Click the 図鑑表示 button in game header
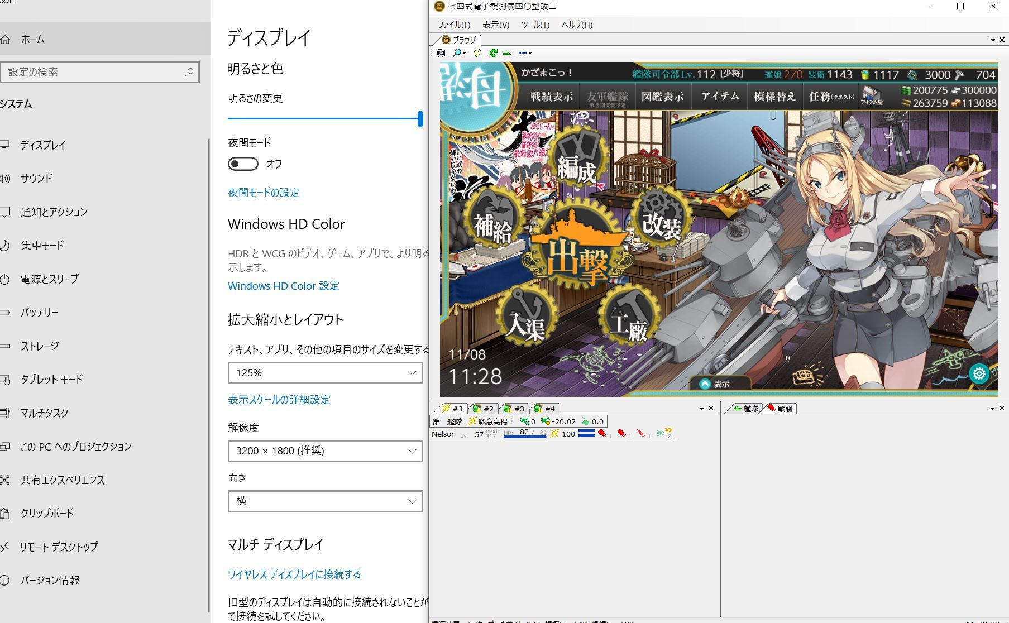 662,97
